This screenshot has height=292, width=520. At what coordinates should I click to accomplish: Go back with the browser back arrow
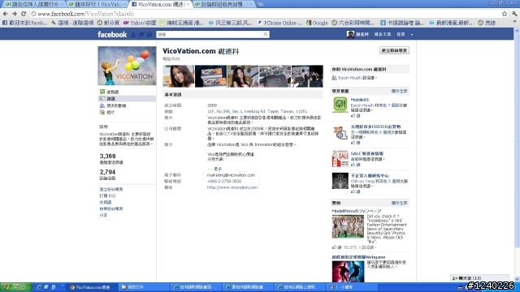6,14
